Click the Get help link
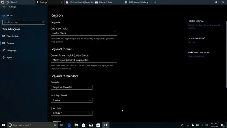The width and height of the screenshot is (227, 128). (192, 42)
